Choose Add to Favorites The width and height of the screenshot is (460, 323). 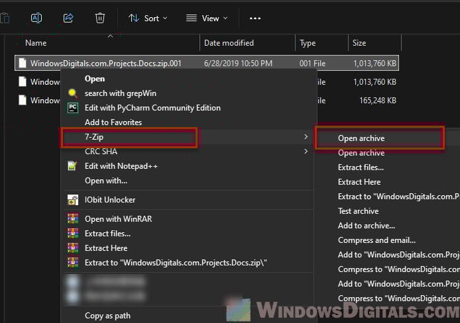(x=113, y=122)
